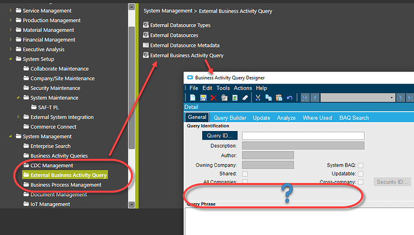Click the Save disk icon
Image resolution: width=414 pixels, height=235 pixels.
tap(203, 98)
